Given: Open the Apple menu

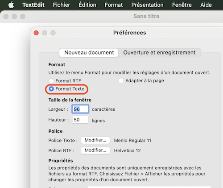Looking at the screenshot, I should 11,5.
